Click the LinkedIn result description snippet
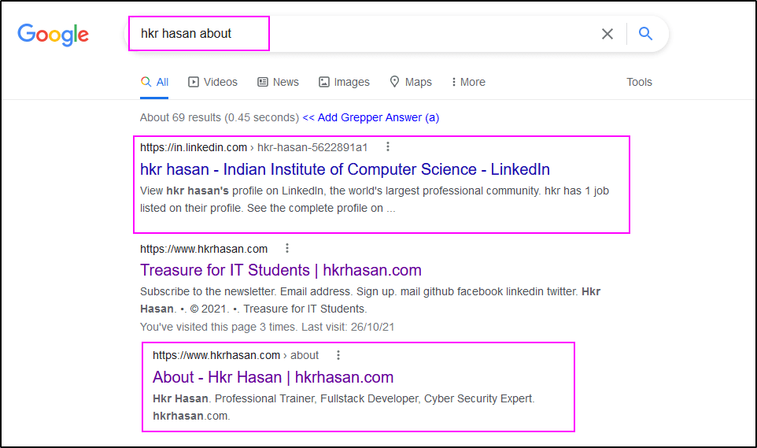The width and height of the screenshot is (757, 448). (x=375, y=200)
